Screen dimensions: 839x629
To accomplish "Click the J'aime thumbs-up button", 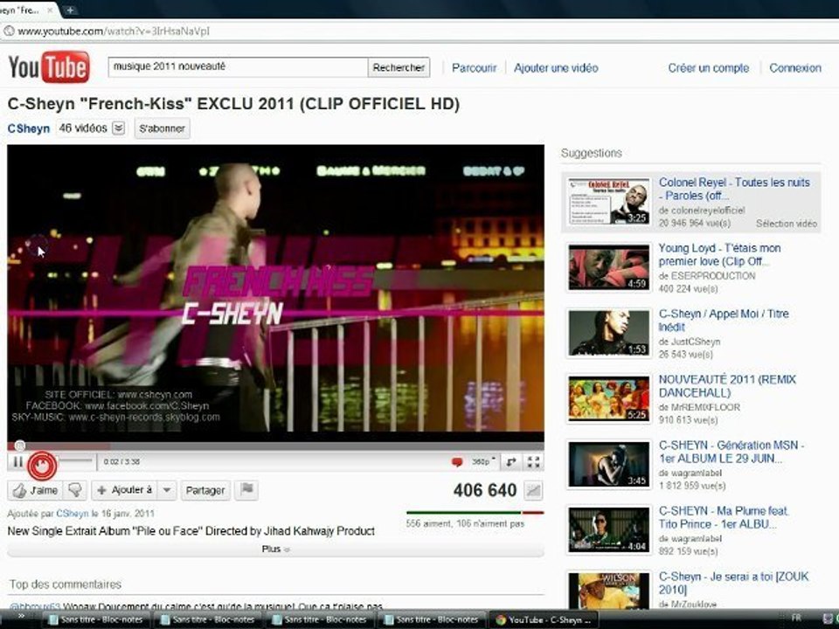I will (35, 490).
